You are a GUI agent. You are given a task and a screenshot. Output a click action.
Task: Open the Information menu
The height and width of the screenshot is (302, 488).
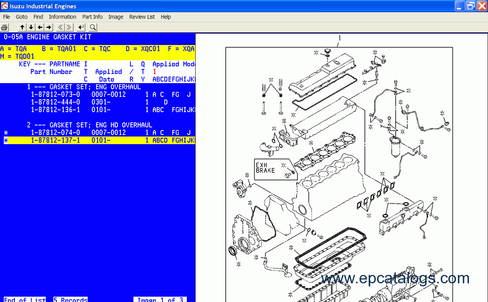click(x=63, y=17)
